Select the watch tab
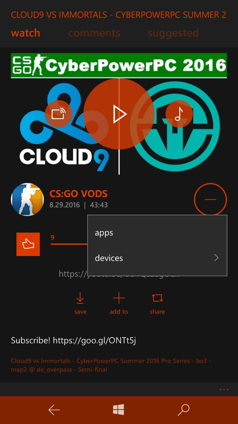The height and width of the screenshot is (424, 238). (25, 33)
